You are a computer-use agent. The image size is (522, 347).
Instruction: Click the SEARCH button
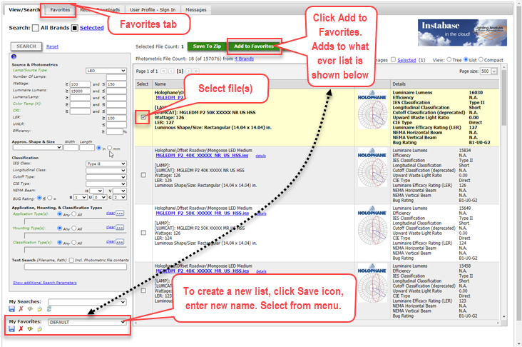[x=26, y=46]
